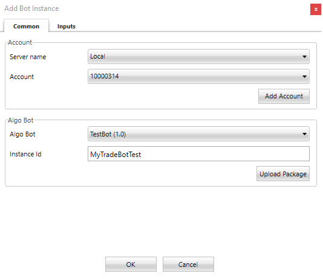
Task: Click the arrow icon of the Account dropdown
Action: [304, 77]
